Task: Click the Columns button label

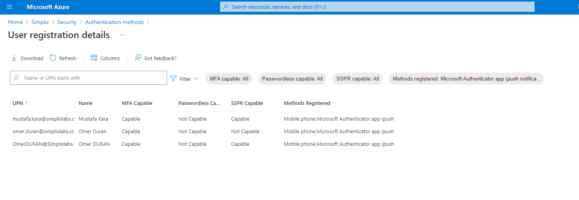Action: click(x=110, y=58)
